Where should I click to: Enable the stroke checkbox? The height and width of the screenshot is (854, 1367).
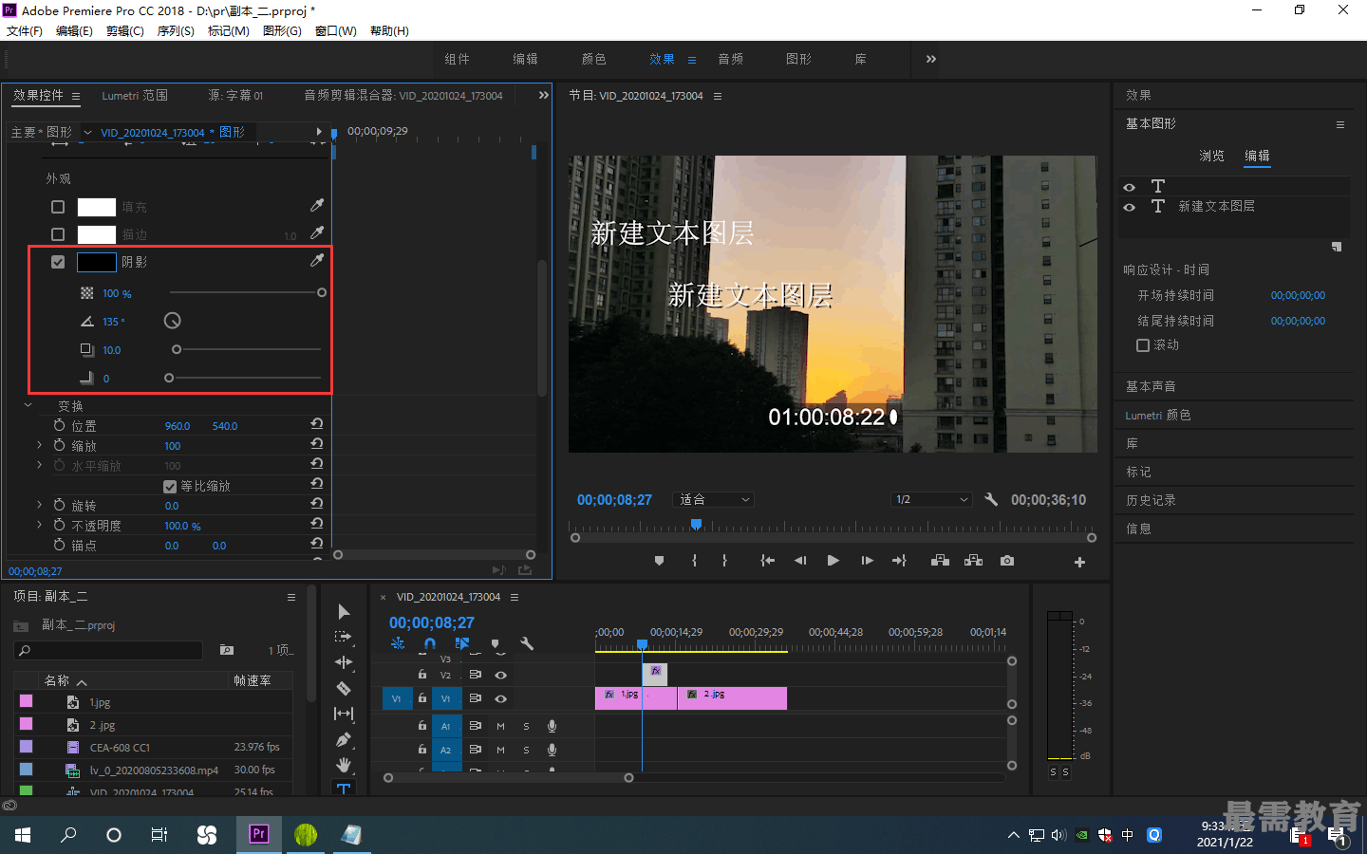click(58, 234)
